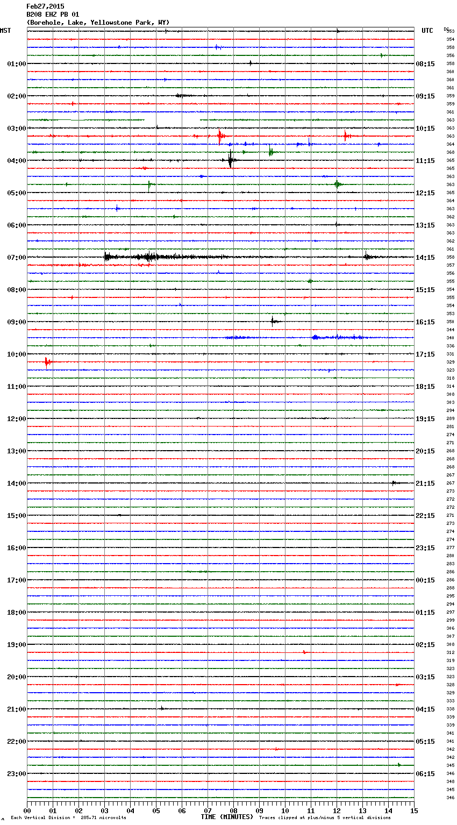Select the 12:00 MST hour label
Screen dimensions: 457x825
[17, 418]
